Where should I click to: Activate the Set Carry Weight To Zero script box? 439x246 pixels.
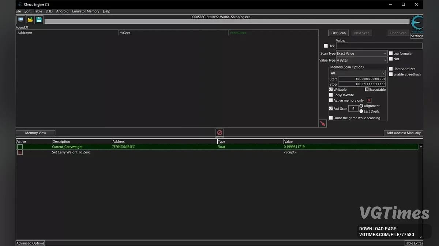[x=20, y=152]
